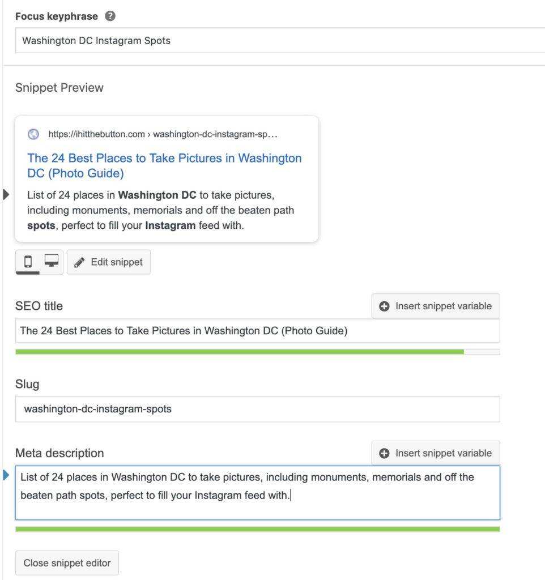This screenshot has width=545, height=580.
Task: Click the globe favicon in snippet preview
Action: [33, 134]
